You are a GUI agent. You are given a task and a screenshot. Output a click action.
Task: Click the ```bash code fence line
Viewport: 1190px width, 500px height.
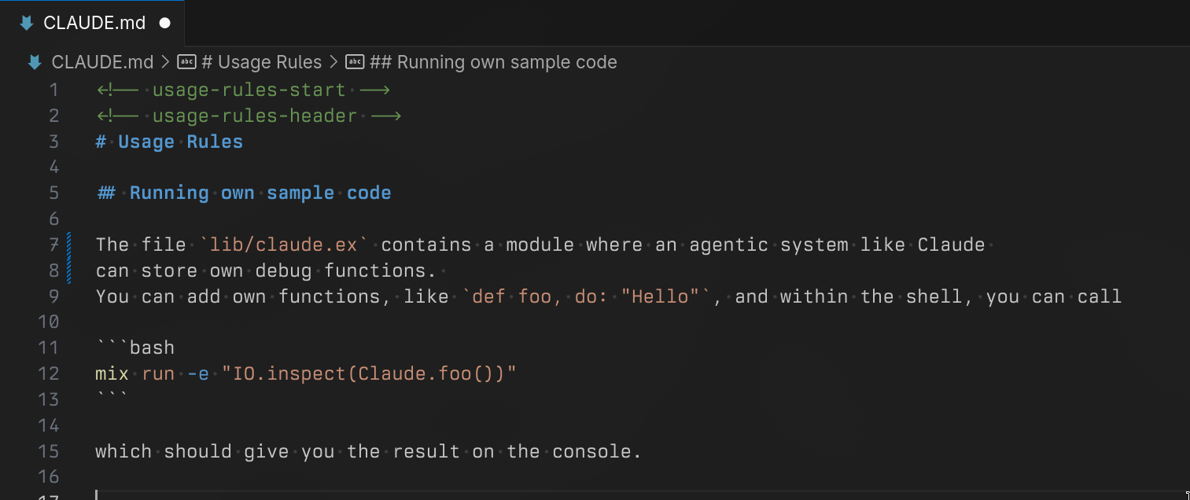click(134, 347)
